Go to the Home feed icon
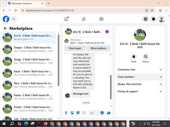The height and width of the screenshot is (127, 170). click(x=66, y=19)
